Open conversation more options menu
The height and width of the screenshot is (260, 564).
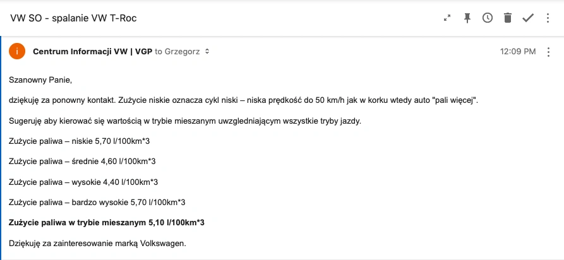548,18
